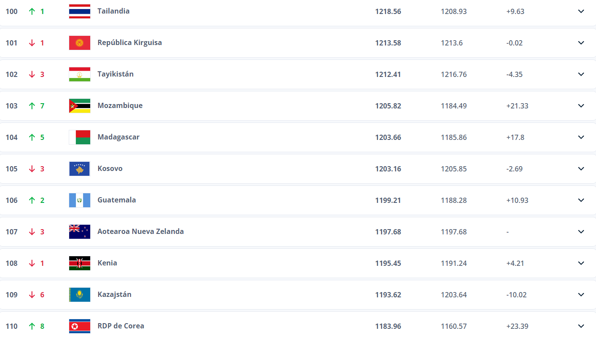
Task: Expand the Tailandia row details
Action: tap(581, 11)
